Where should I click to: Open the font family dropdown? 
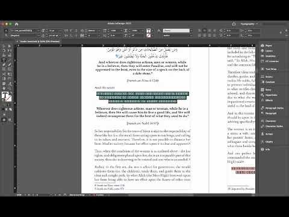[x=39, y=31]
